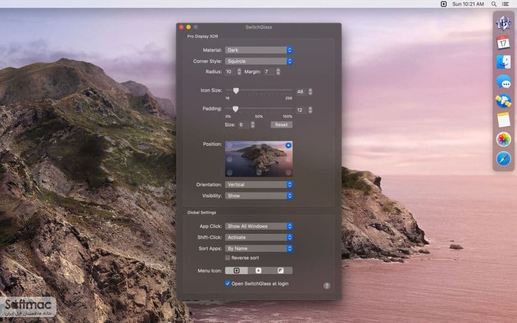Enable the Reverse sort checkbox
Screen dimensions: 517x323
[227, 258]
